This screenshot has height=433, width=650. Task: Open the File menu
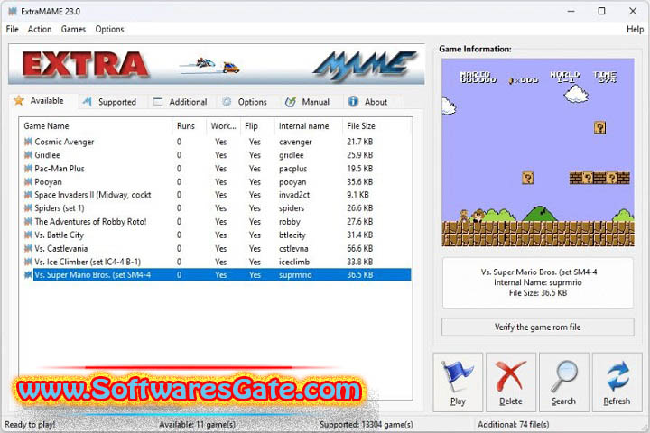12,29
